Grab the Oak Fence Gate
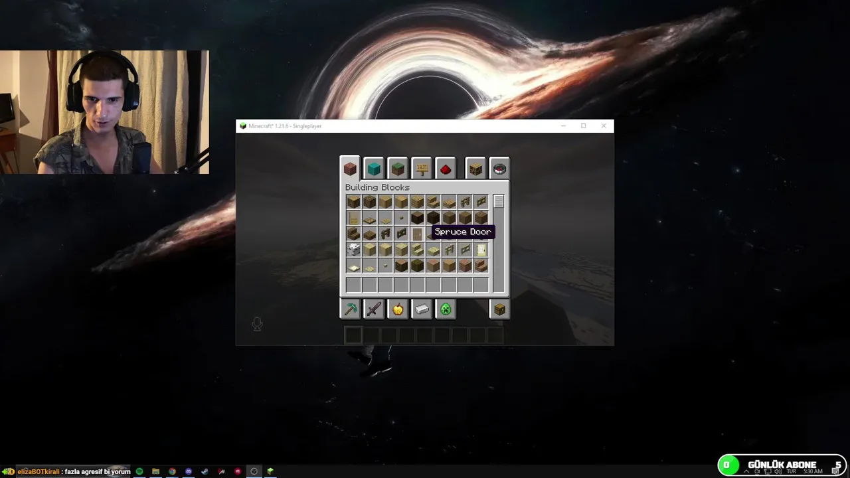 [481, 202]
